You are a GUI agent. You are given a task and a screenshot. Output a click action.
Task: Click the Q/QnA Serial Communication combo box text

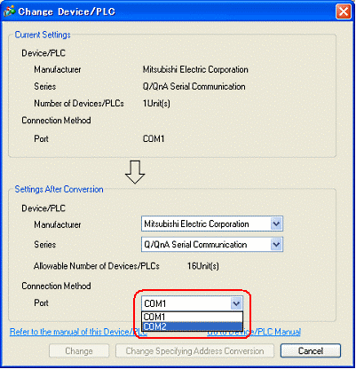[195, 245]
